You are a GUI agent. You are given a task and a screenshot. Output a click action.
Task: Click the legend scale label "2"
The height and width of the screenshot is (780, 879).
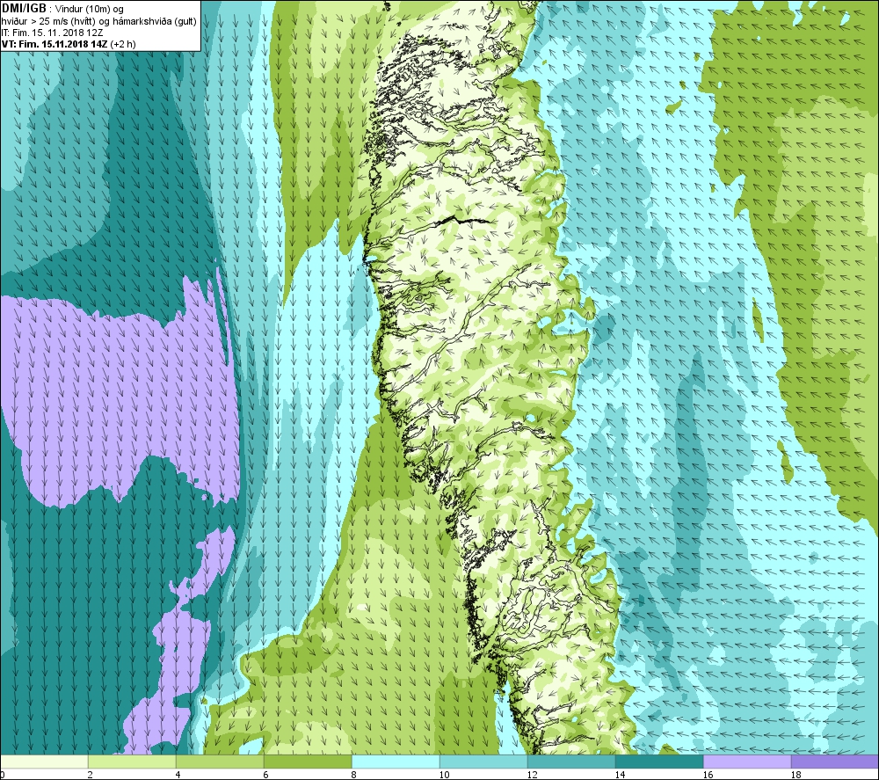pyautogui.click(x=91, y=775)
